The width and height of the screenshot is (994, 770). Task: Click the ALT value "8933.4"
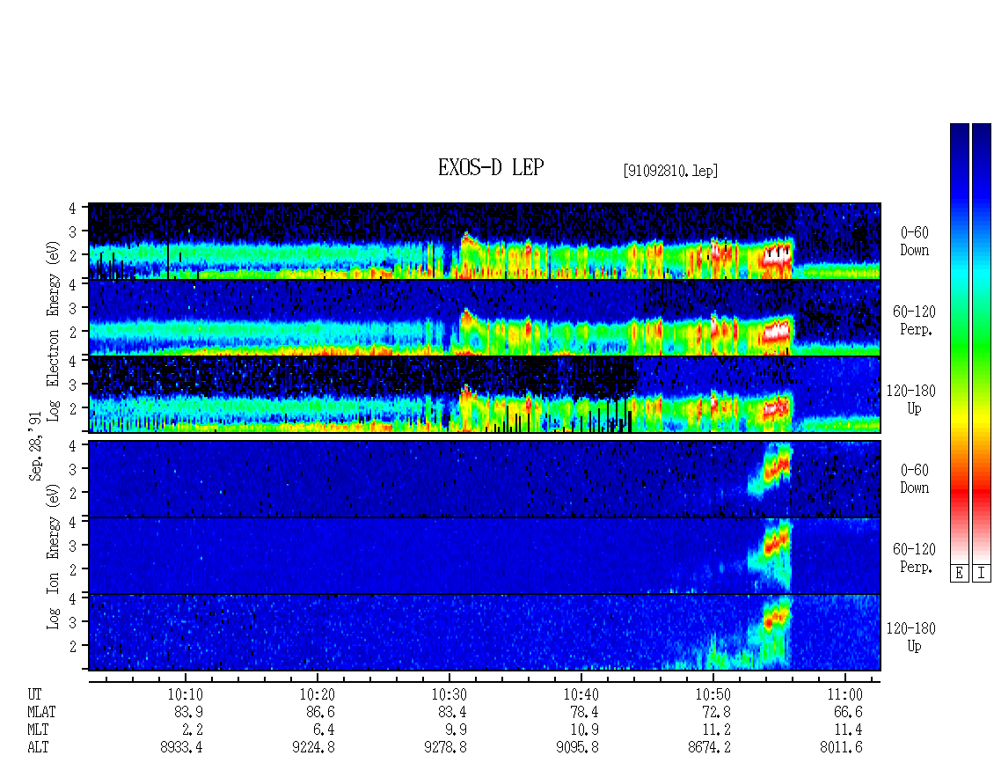pyautogui.click(x=182, y=748)
